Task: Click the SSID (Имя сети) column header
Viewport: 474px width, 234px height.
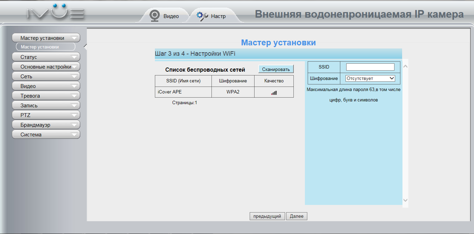Action: [183, 81]
